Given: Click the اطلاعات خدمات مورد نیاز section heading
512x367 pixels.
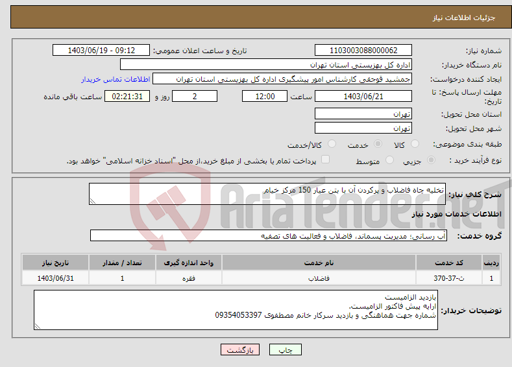Looking at the screenshot, I should 456,214.
